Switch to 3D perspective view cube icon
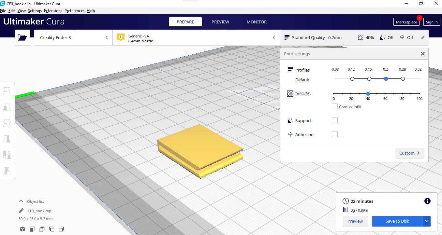The width and height of the screenshot is (442, 235). tap(22, 229)
